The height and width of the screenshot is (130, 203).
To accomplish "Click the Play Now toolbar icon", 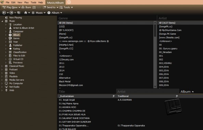I will [x=4, y=7].
